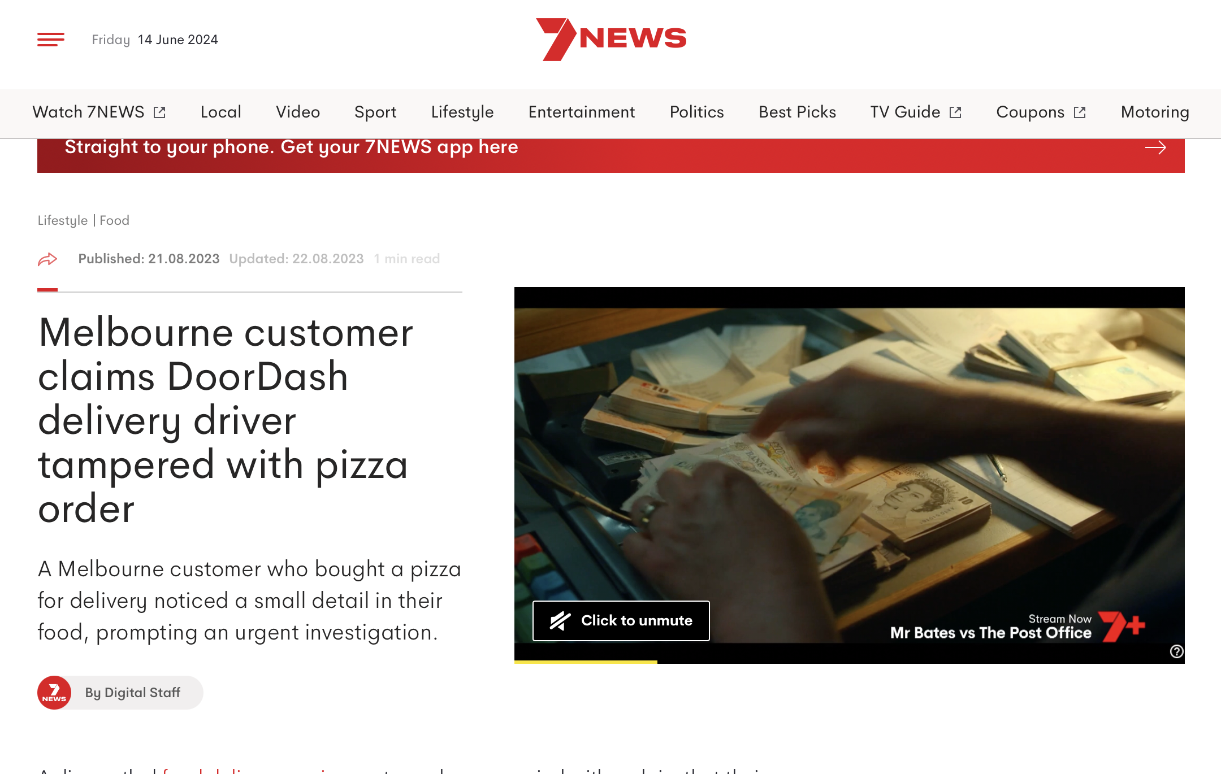Click the 7NEWS Digital Staff author badge
Viewport: 1221px width, 774px height.
click(x=120, y=693)
